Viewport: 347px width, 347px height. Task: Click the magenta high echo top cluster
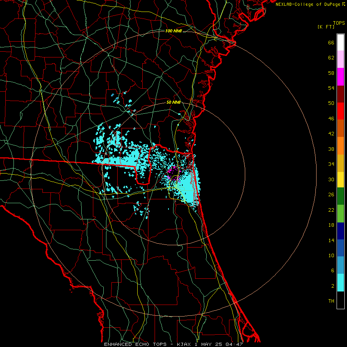(x=174, y=174)
